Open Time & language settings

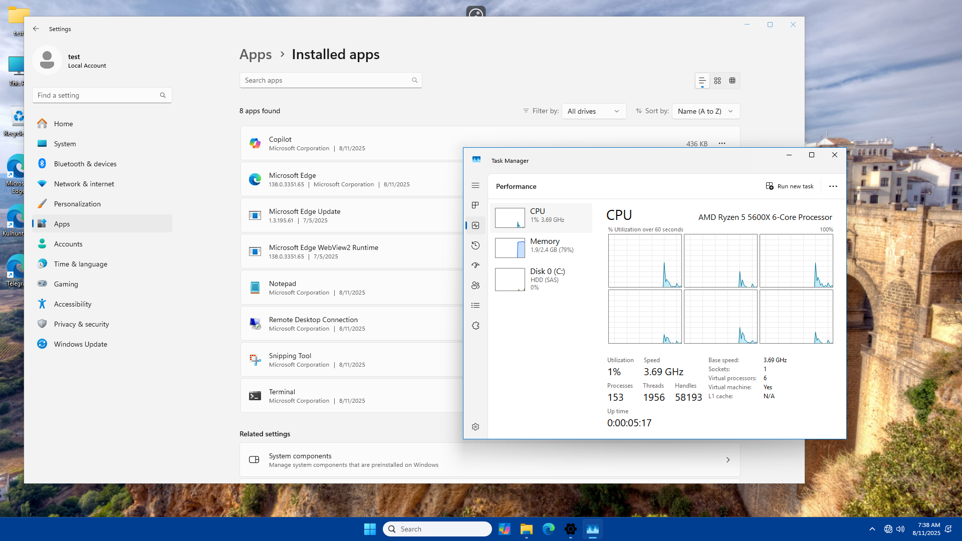tap(102, 264)
